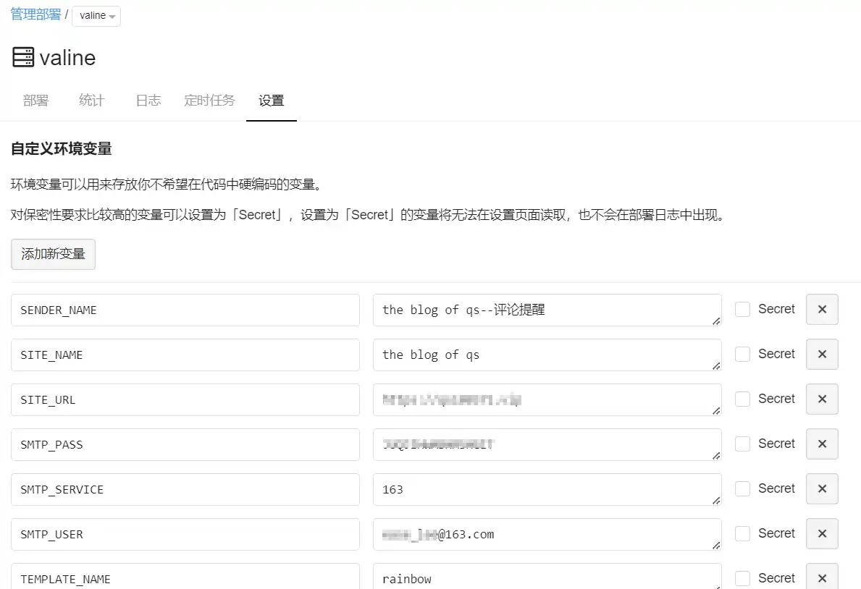
Task: Click the X button for SITE_URL
Action: coord(822,399)
